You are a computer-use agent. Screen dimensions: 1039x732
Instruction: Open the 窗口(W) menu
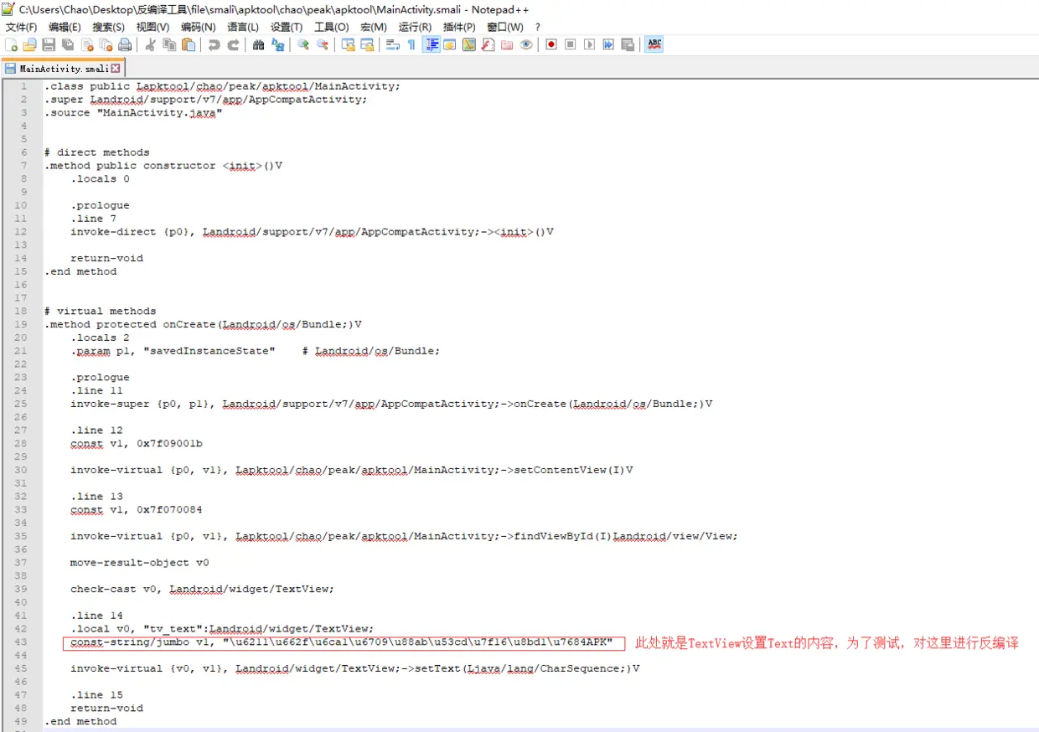pyautogui.click(x=504, y=27)
